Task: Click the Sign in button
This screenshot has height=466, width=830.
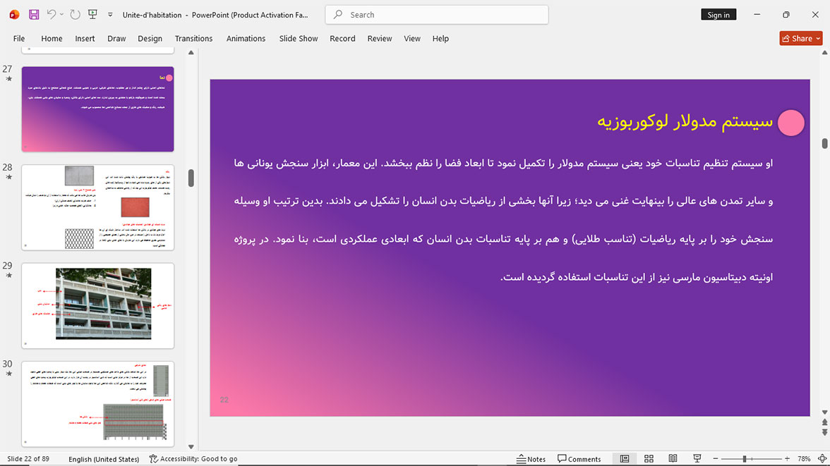Action: click(x=718, y=15)
